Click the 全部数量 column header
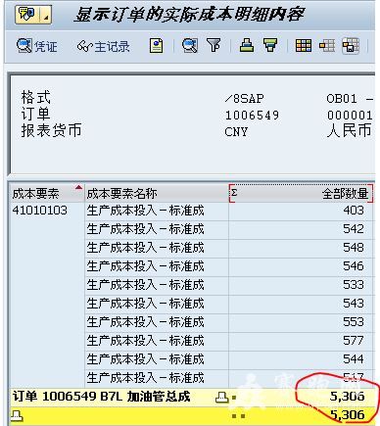 coord(301,193)
